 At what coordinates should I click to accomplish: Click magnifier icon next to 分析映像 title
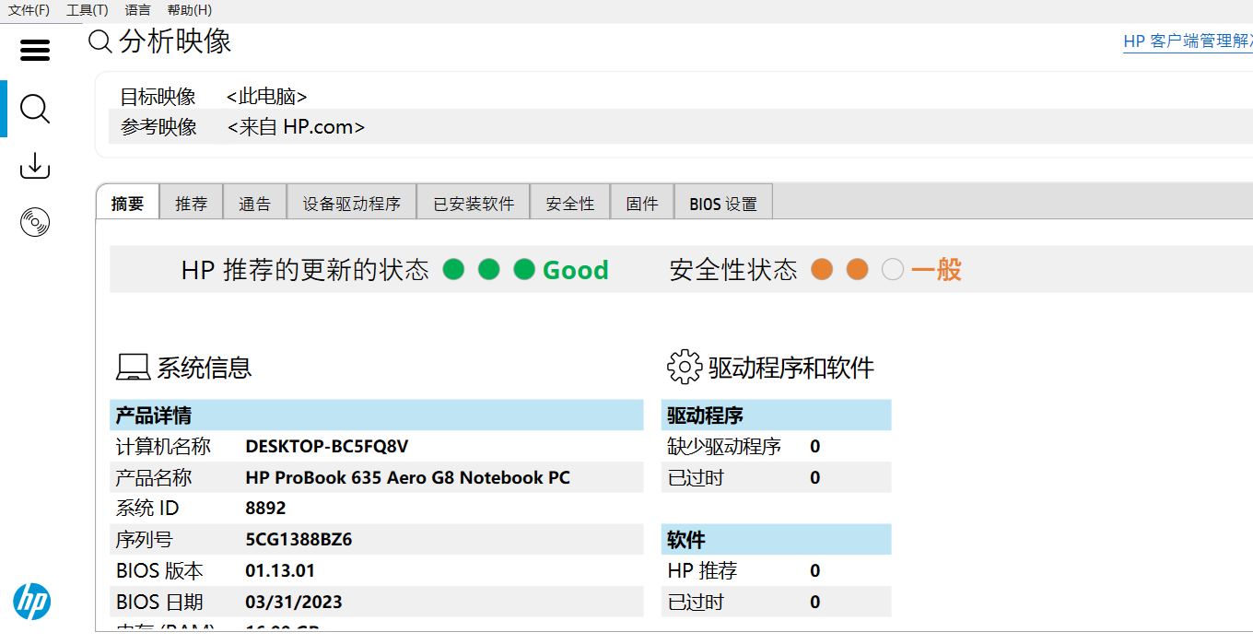point(100,42)
